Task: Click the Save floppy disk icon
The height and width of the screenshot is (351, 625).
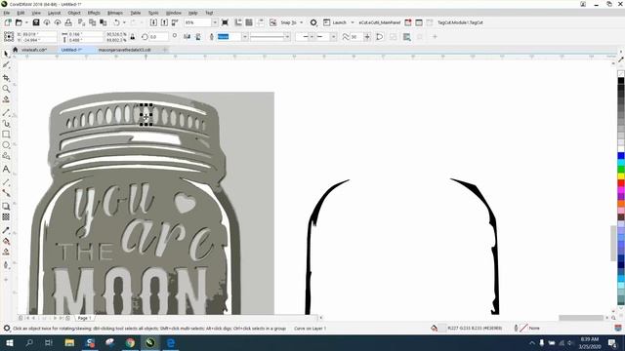Action: pyautogui.click(x=36, y=22)
